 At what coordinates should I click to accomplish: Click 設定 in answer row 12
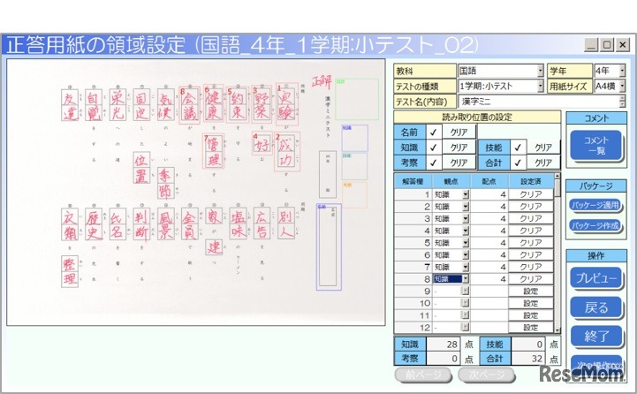tap(531, 328)
